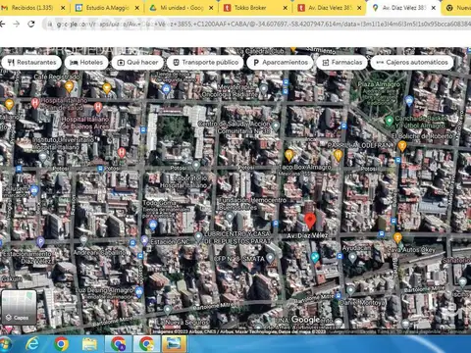
Task: Click the Av. Díaz Vélez street label
Action: click(x=307, y=235)
